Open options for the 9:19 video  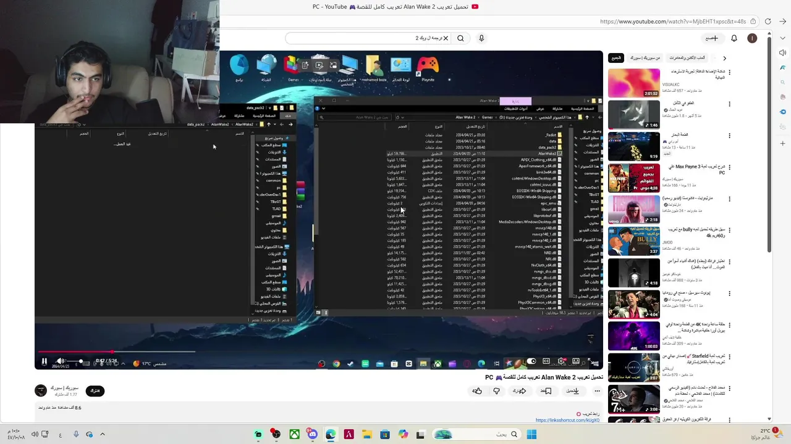click(x=729, y=136)
